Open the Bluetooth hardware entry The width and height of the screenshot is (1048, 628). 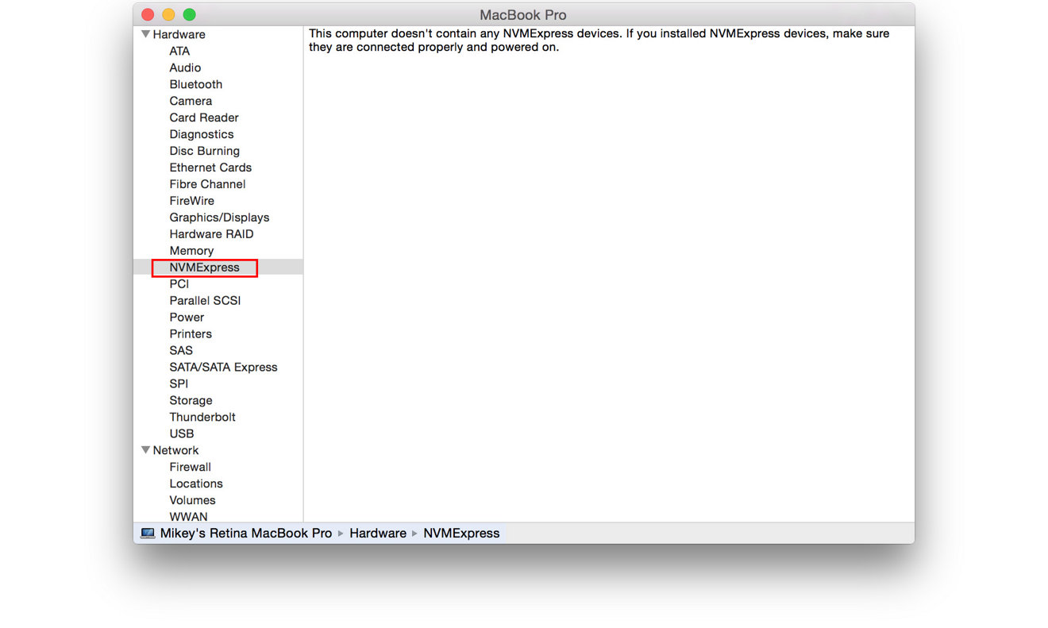click(x=196, y=84)
